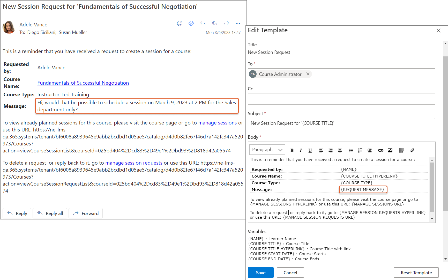This screenshot has height=280, width=448.
Task: Open the Paragraph style dropdown
Action: coord(267,150)
